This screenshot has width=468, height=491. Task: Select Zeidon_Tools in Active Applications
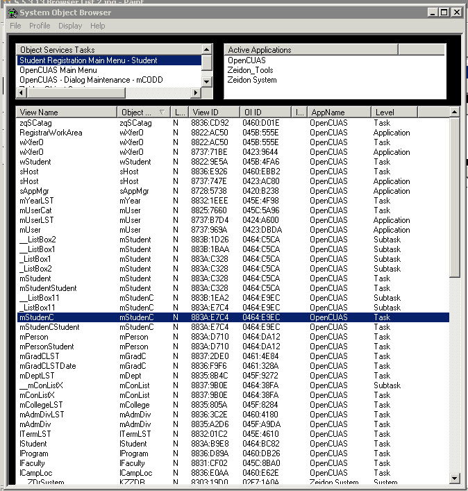tap(251, 70)
